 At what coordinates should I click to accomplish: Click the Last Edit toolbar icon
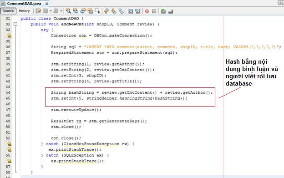tap(38, 11)
